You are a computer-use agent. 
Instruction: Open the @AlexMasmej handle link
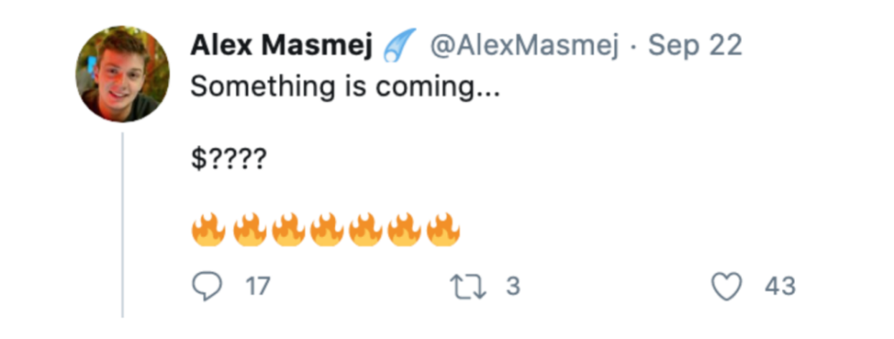[x=524, y=46]
